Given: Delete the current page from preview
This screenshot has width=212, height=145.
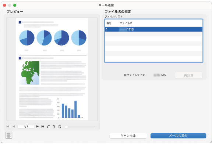Looking at the screenshot, I should click(60, 127).
